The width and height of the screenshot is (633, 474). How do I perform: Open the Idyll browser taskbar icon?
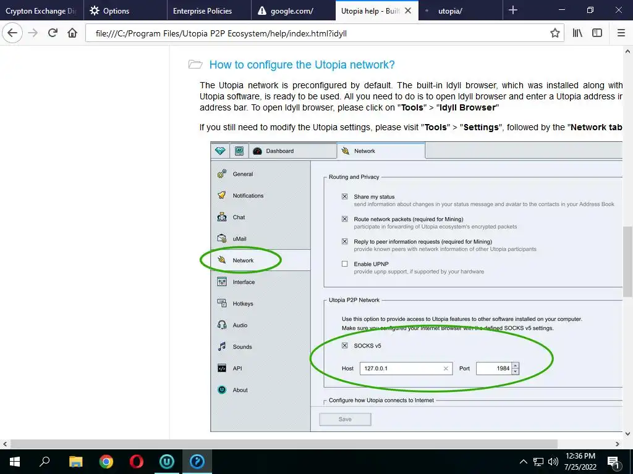(197, 462)
